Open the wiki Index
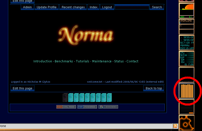Screen dimensions: 202x131 tap(93, 7)
